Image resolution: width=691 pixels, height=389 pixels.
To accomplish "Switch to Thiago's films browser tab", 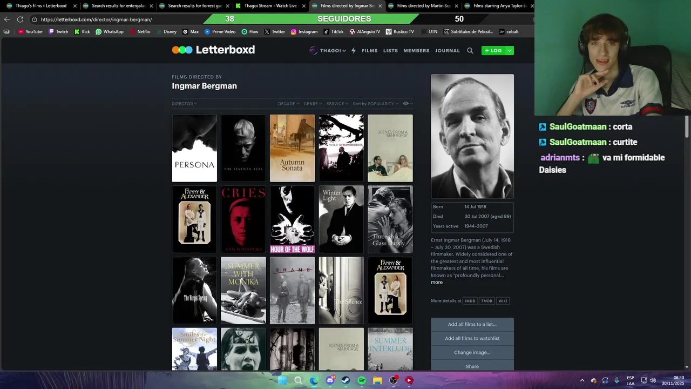I will coord(41,6).
